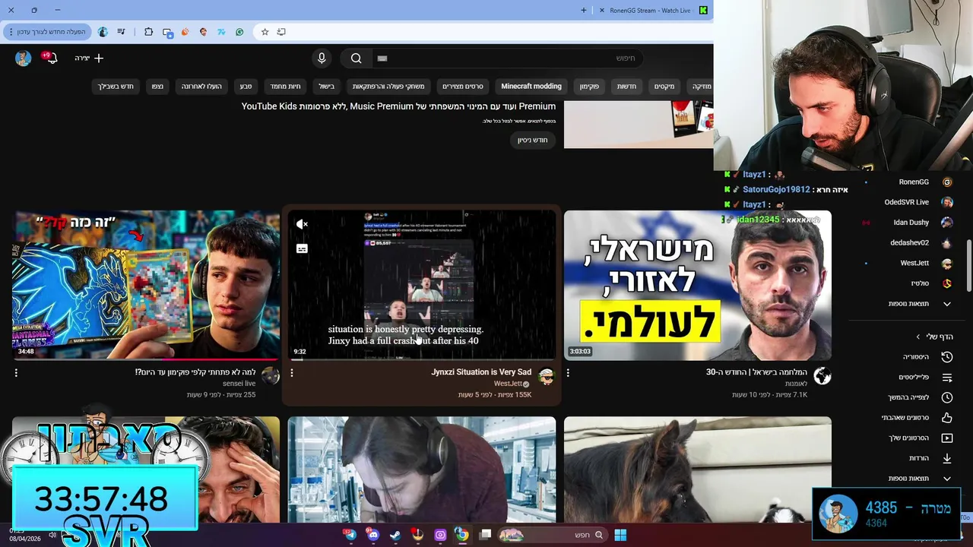Unmute the Jynxzi video preview
Viewport: 973px width, 547px height.
[x=302, y=224]
